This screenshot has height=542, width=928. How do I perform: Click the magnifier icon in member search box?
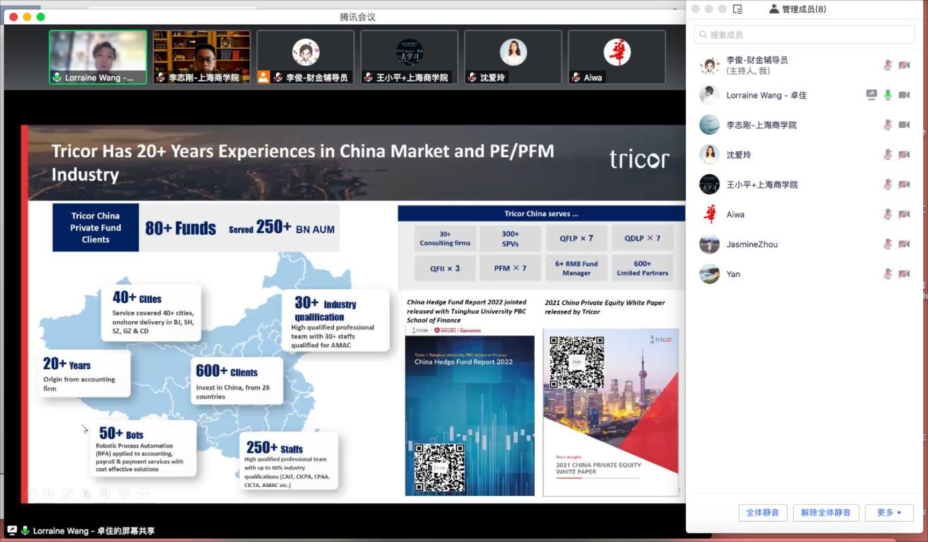pyautogui.click(x=703, y=35)
